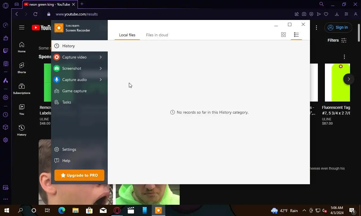The image size is (361, 216).
Task: Click the Upgrade to PRO button
Action: tap(79, 175)
